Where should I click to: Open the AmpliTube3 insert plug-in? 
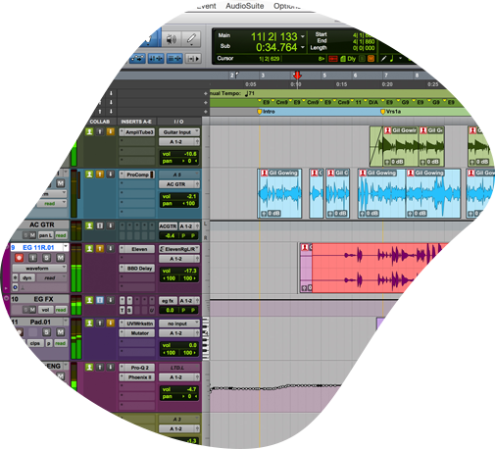137,132
